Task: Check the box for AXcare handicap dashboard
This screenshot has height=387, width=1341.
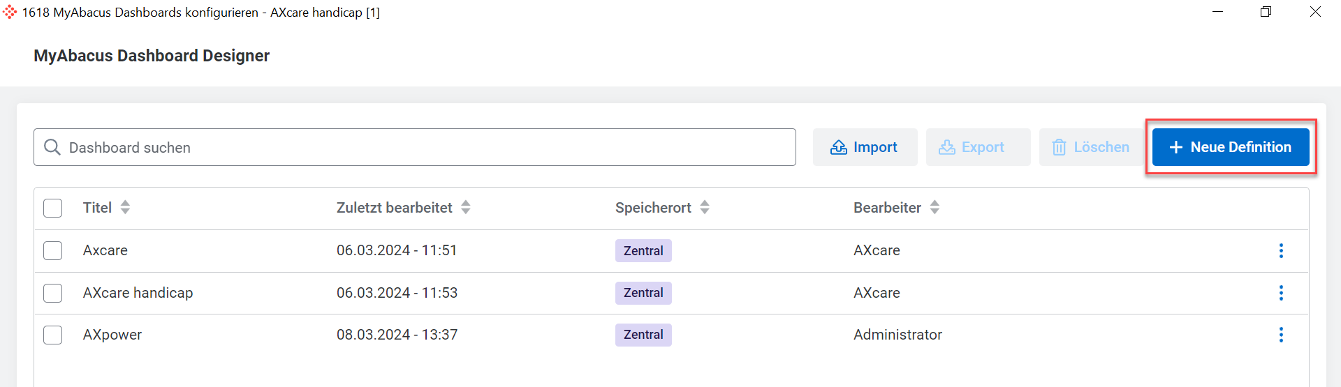Action: (53, 293)
